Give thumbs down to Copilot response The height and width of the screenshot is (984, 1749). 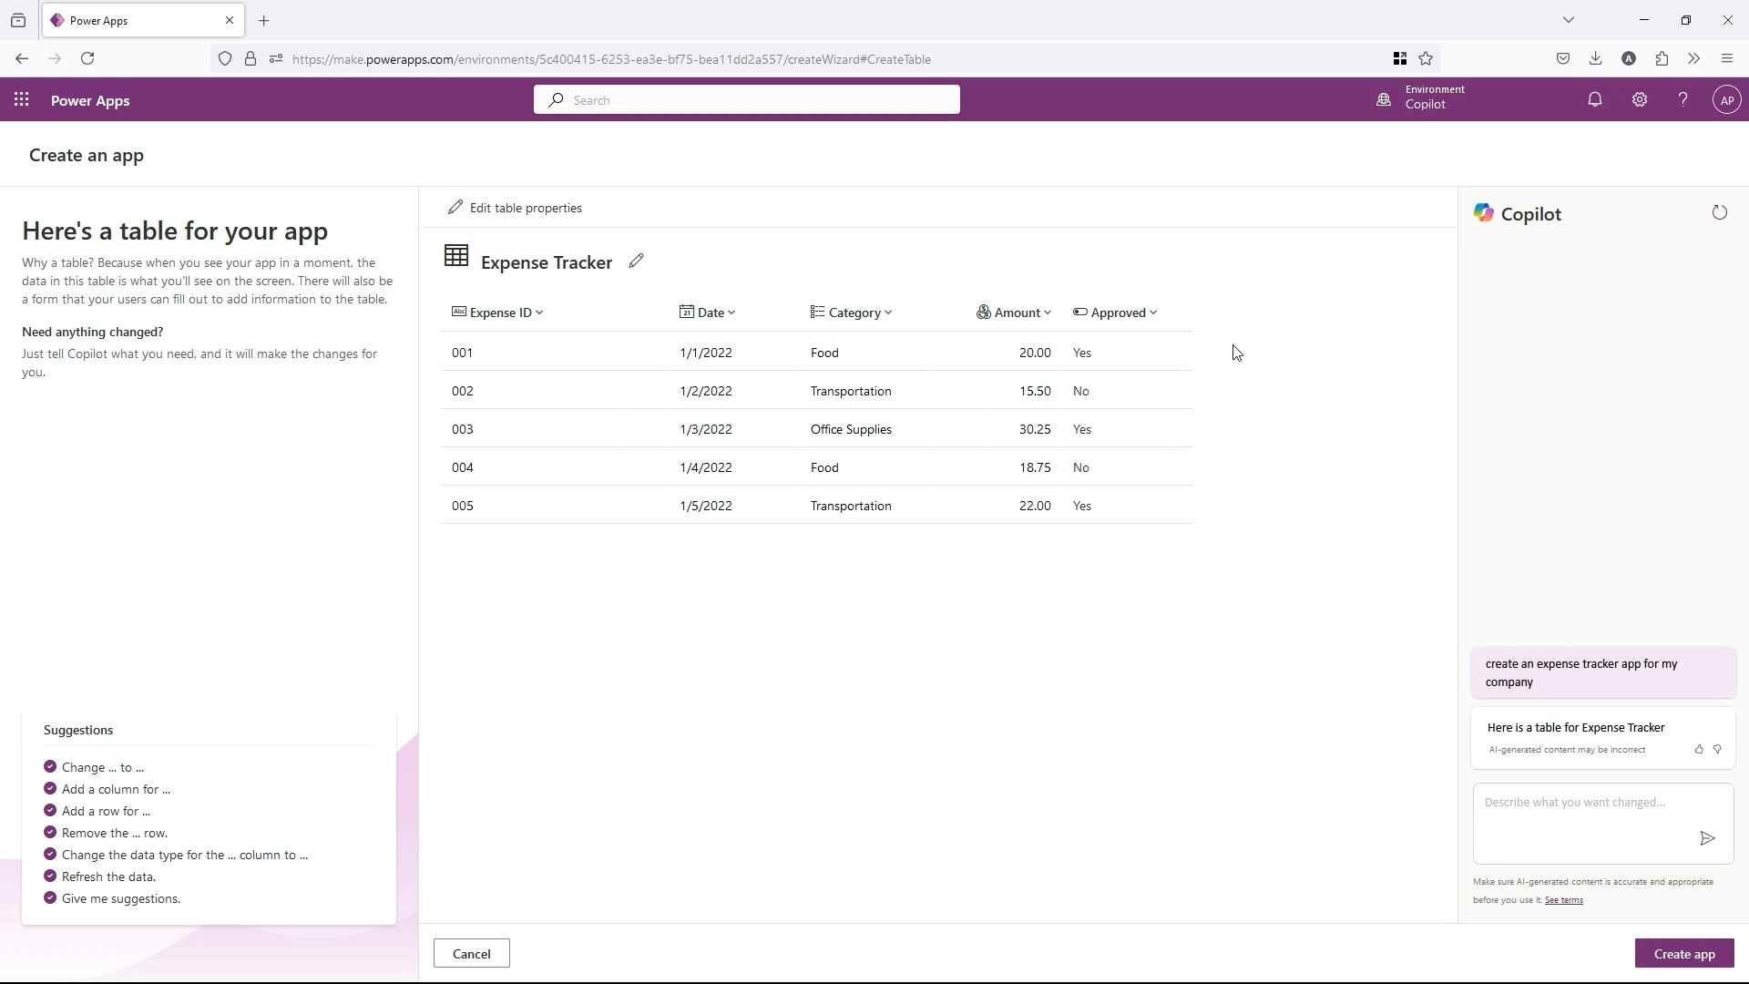pos(1717,749)
